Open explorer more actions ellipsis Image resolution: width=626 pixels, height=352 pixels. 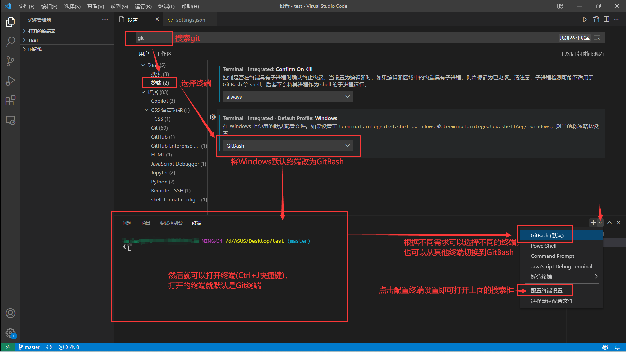[x=105, y=20]
